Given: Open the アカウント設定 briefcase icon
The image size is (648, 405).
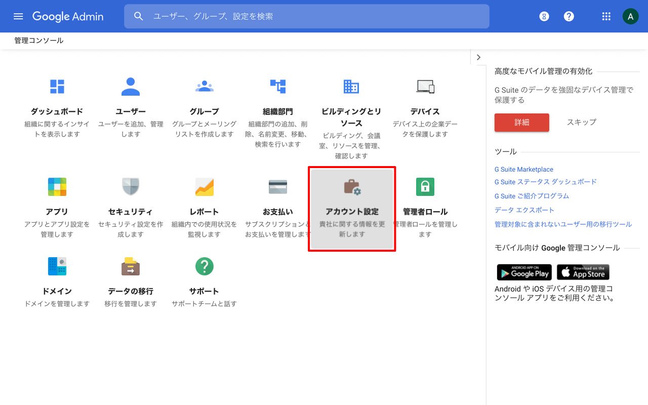Looking at the screenshot, I should tap(352, 187).
